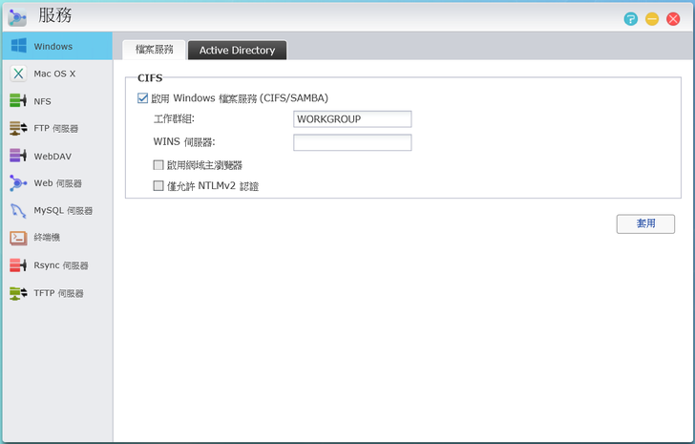Select Rsync 伺服器 label in sidebar
695x444 pixels.
pos(61,265)
